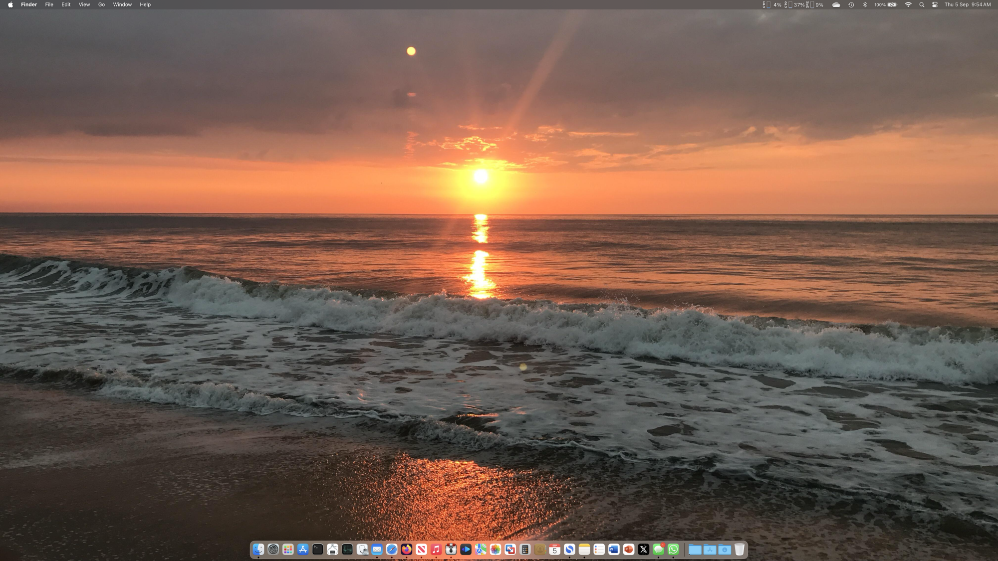Show battery status at 100%
Viewport: 998px width, 561px height.
point(886,4)
